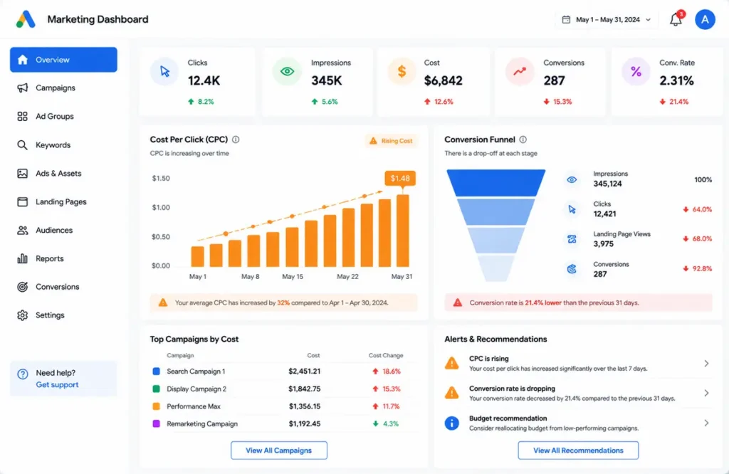Click the info icon beside Conversion Funnel
This screenshot has width=729, height=474.
(523, 139)
